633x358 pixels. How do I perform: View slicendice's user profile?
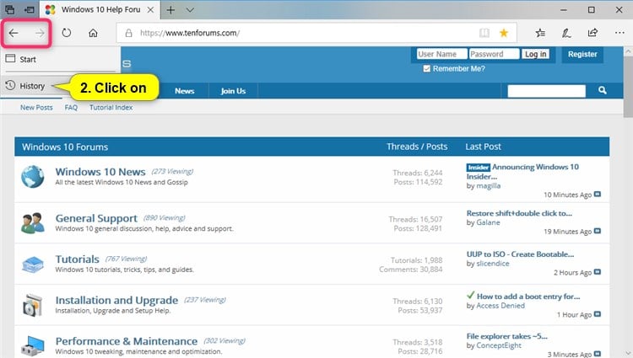pyautogui.click(x=493, y=264)
